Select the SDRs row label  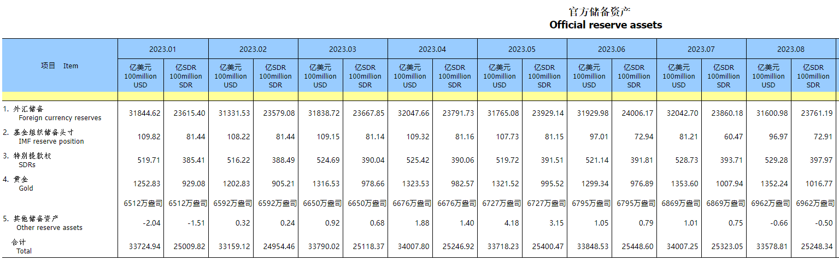tap(27, 164)
